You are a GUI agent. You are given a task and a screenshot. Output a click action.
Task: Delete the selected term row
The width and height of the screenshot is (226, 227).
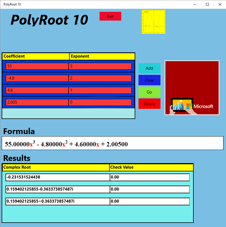(149, 104)
